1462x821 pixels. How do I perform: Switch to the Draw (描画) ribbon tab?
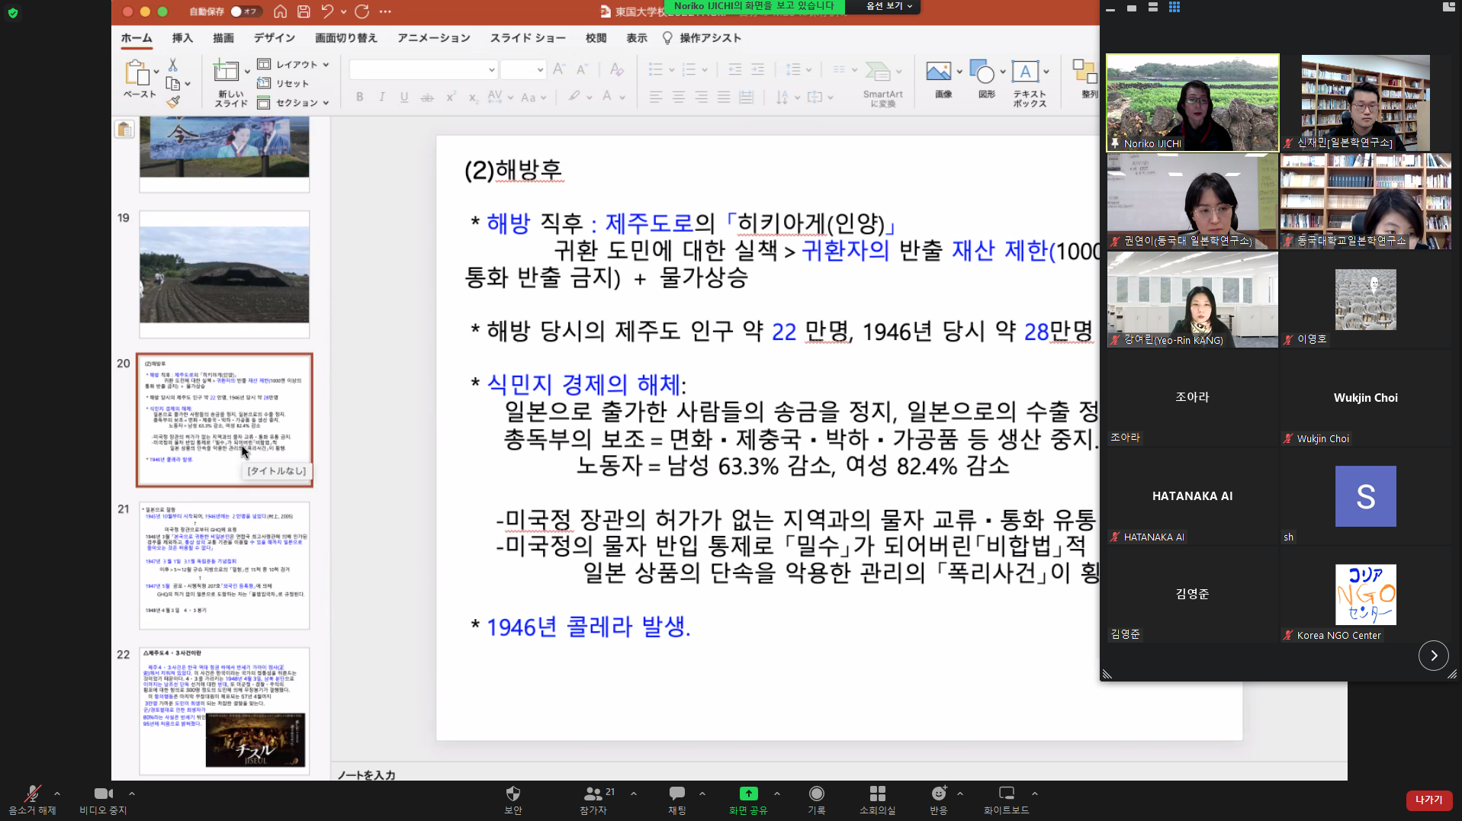[x=223, y=38]
